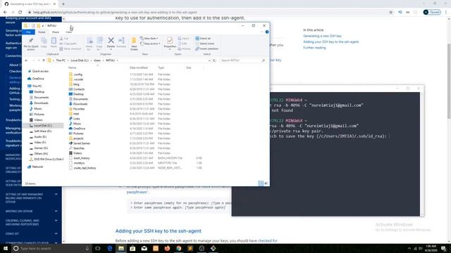The height and width of the screenshot is (253, 451).
Task: Select Local Disk (C:) in sidebar
Action: pyautogui.click(x=42, y=126)
